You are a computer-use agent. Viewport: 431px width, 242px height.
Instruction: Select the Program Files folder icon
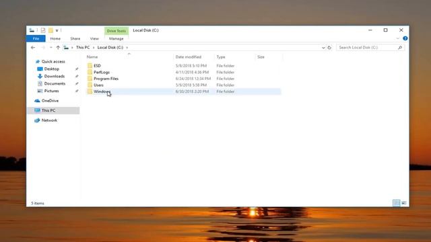[x=90, y=79]
